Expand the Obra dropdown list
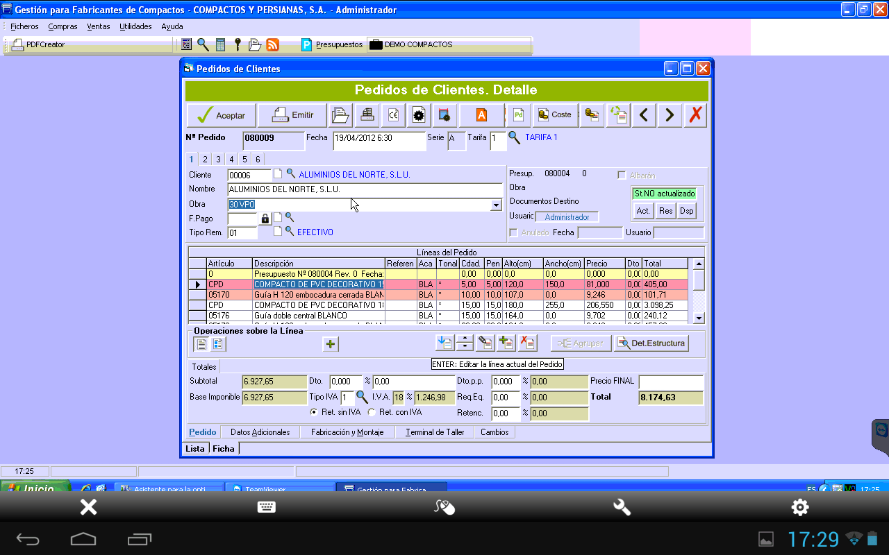Image resolution: width=889 pixels, height=555 pixels. point(496,205)
